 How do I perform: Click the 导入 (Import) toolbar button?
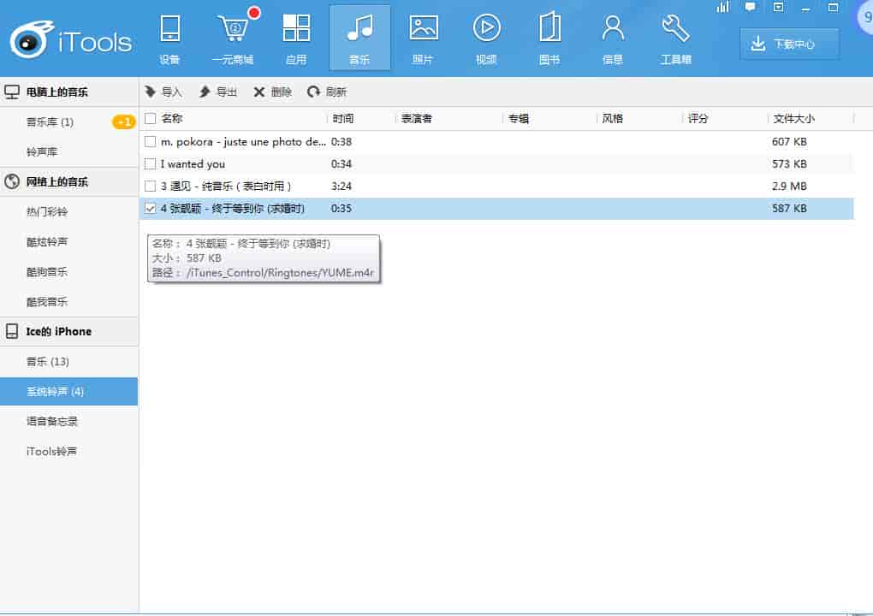click(x=163, y=92)
